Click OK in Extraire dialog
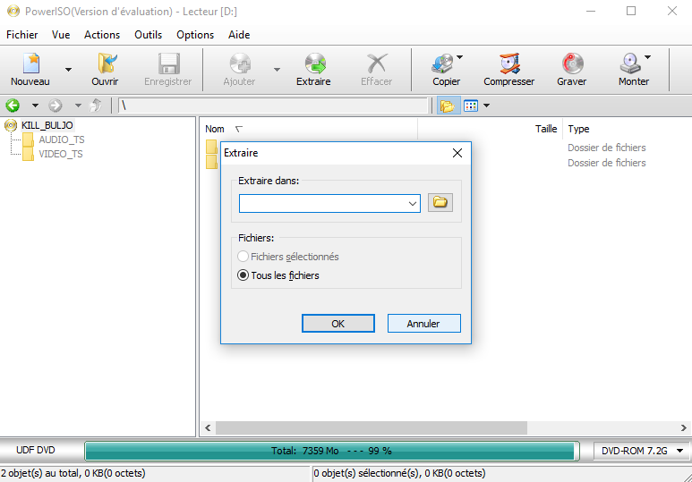The image size is (692, 482). (338, 324)
